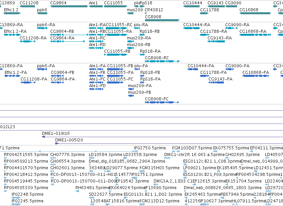283x206 pixels.
Task: Click the mus209-PA protein label
Action: click(x=140, y=86)
